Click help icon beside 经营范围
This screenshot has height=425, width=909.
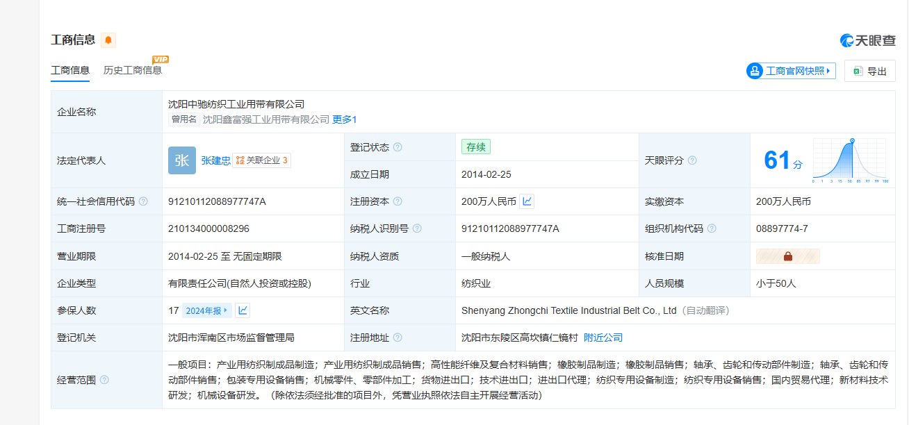[x=104, y=380]
